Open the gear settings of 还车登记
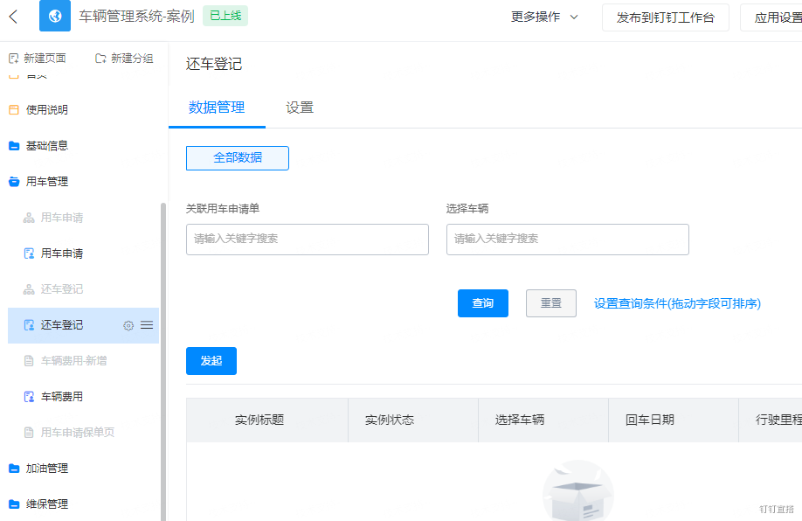Viewport: 802px width, 521px height. tap(128, 325)
